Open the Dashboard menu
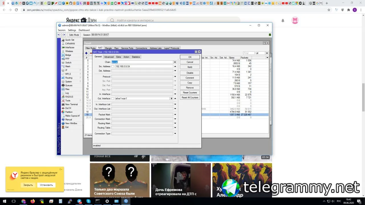Viewport: 365px width, 205px height. pyautogui.click(x=84, y=30)
